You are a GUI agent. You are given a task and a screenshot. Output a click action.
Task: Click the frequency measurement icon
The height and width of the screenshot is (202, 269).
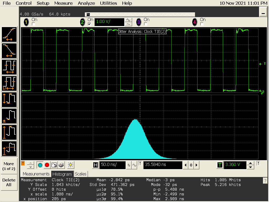[9, 83]
